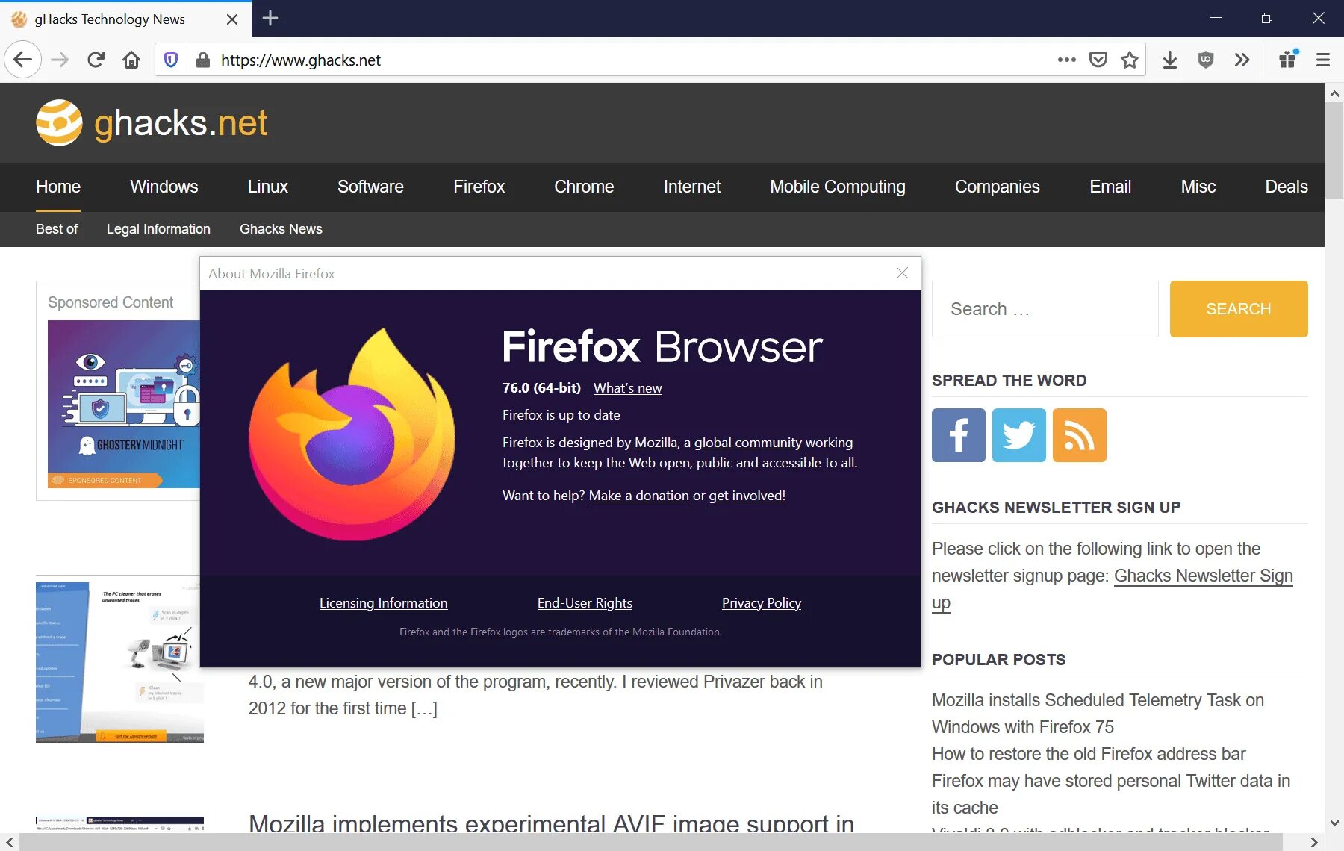This screenshot has height=851, width=1344.
Task: Click the vertical scrollbar up arrow
Action: pos(1334,94)
